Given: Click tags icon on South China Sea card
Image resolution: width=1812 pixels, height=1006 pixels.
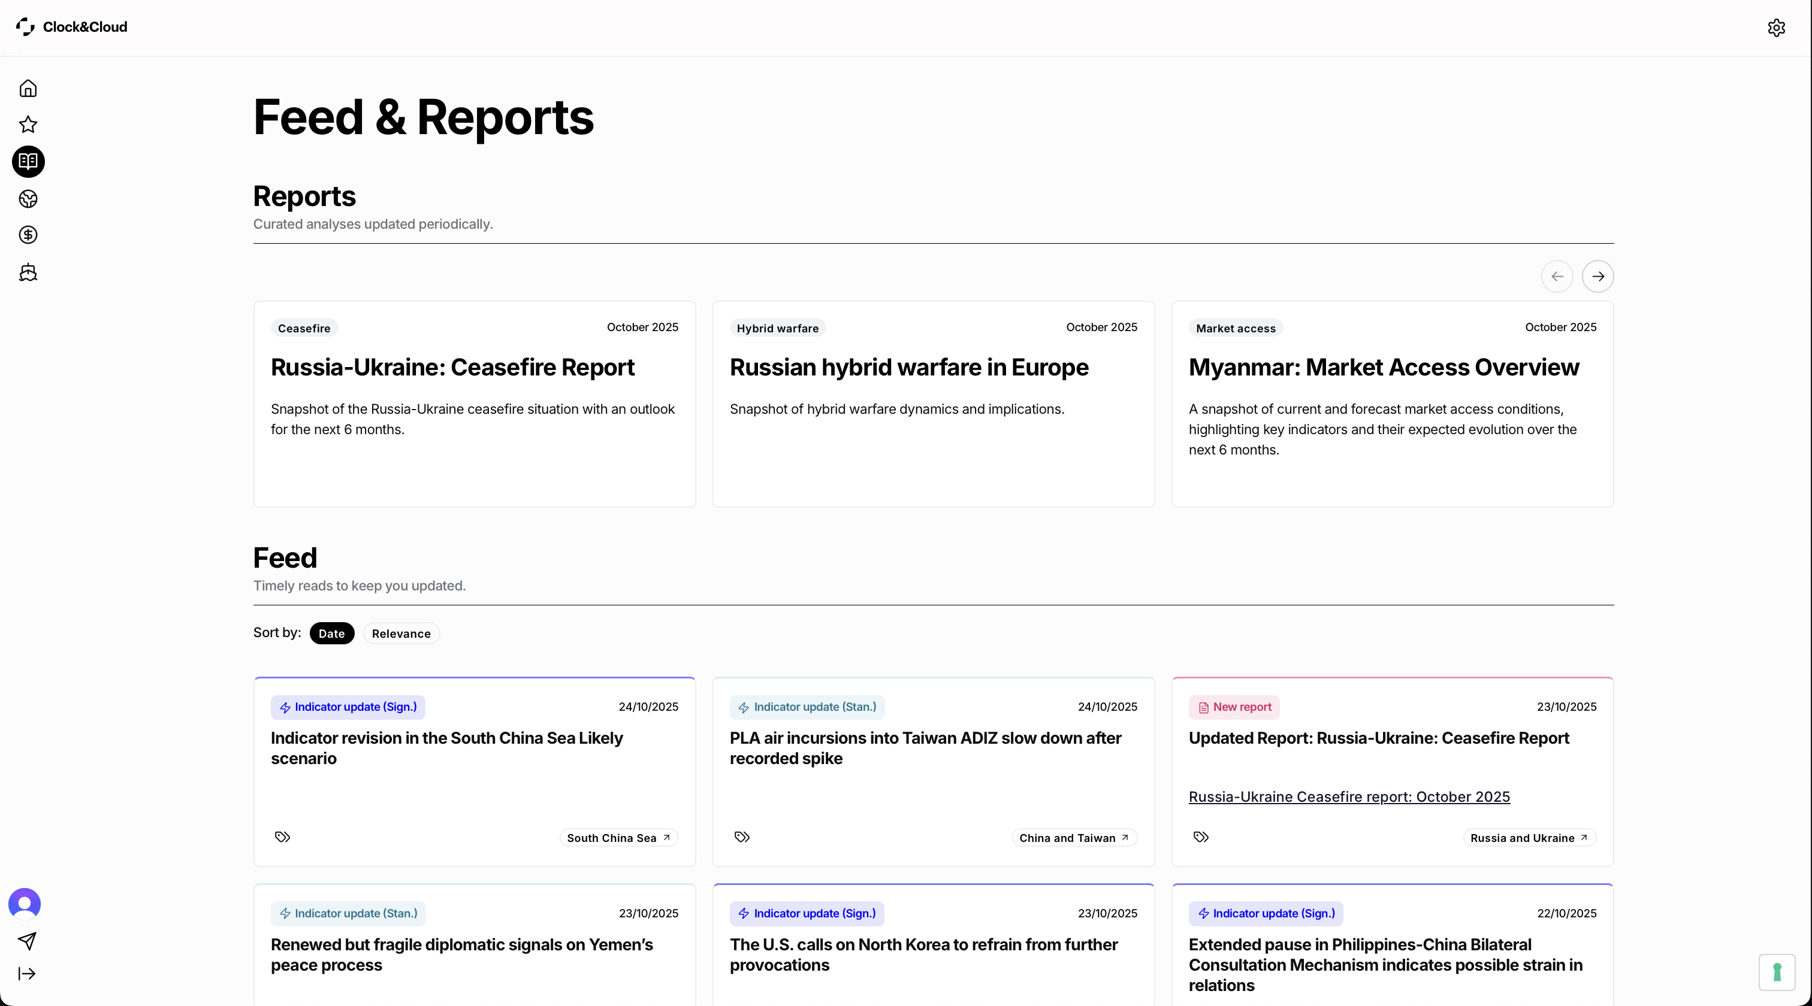Looking at the screenshot, I should 283,837.
